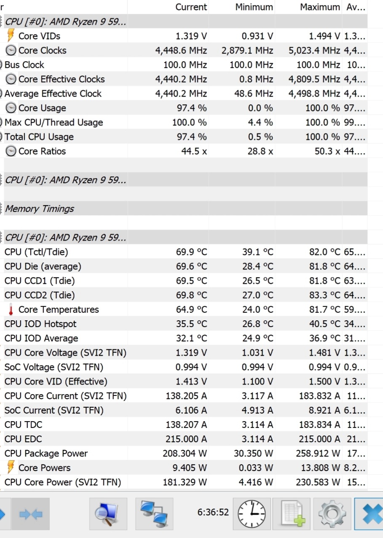The image size is (383, 538).
Task: Click the collapse columns arrows button
Action: [x=30, y=514]
